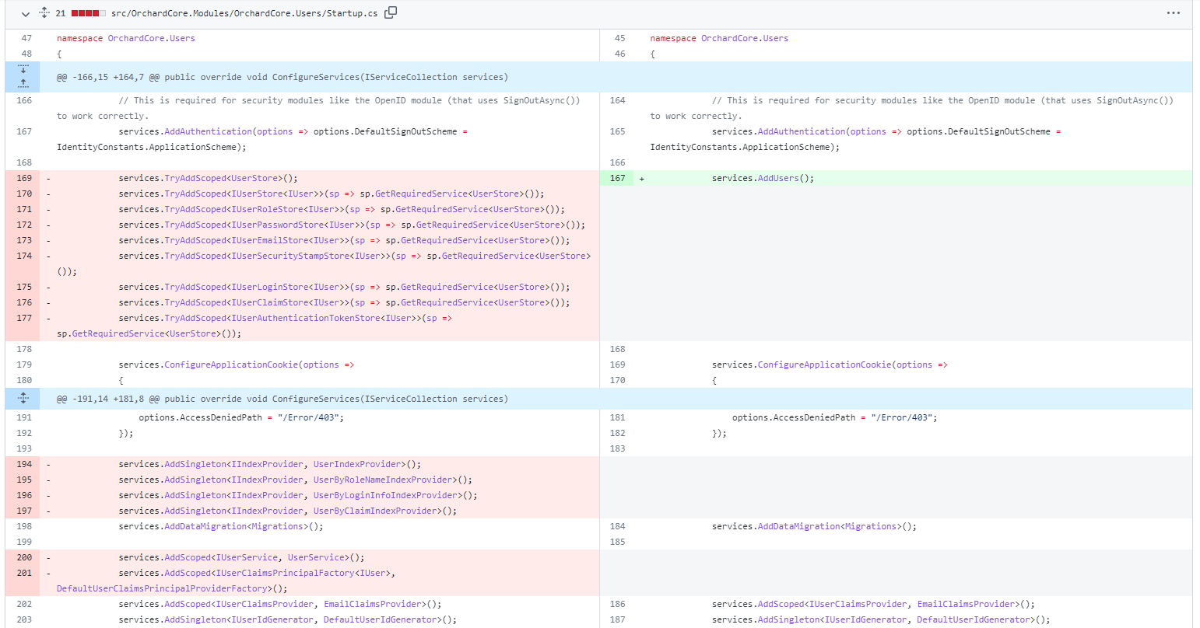
Task: Click removed IUserRoleStore<IUser> registration line
Action: tap(342, 209)
